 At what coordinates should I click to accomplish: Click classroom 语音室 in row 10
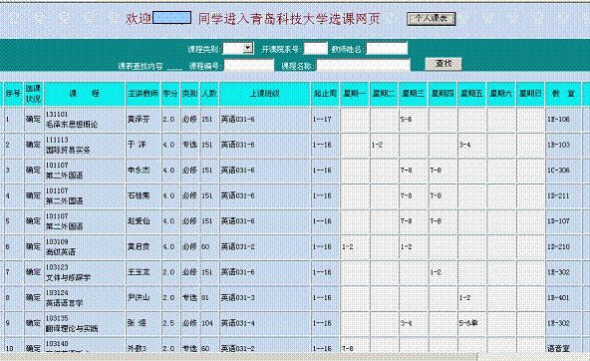pyautogui.click(x=558, y=349)
